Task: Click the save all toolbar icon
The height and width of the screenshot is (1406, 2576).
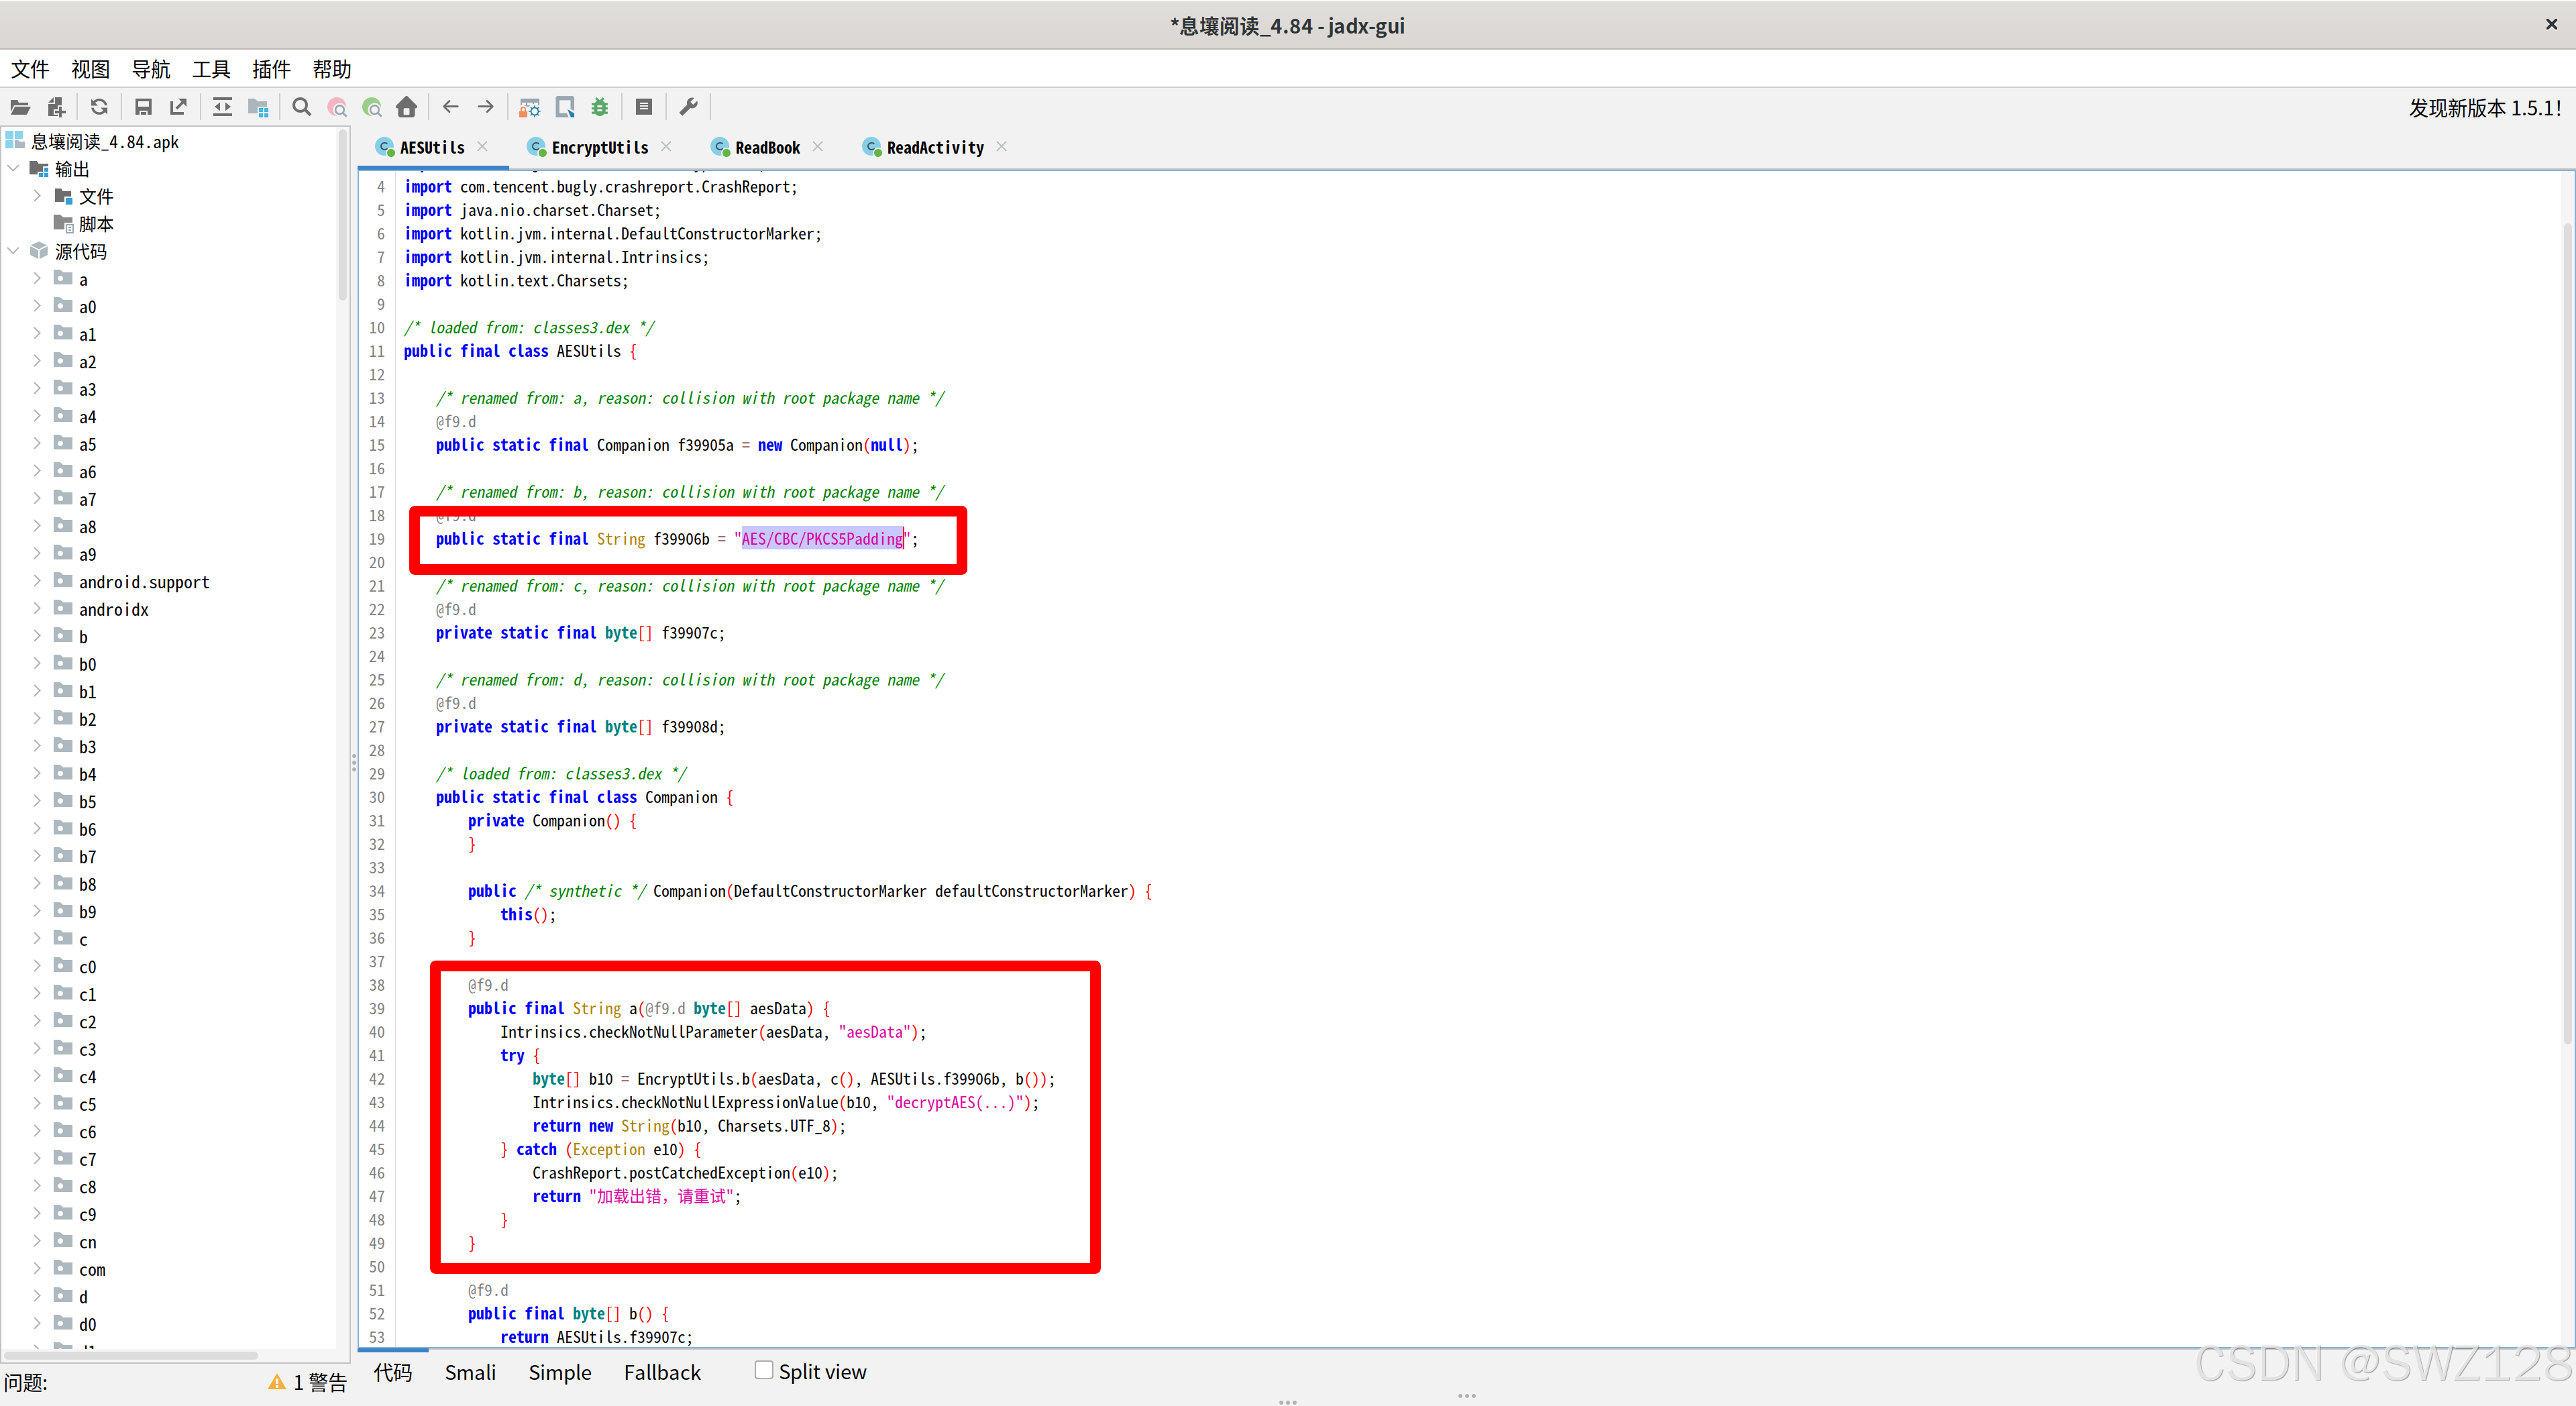Action: [143, 107]
